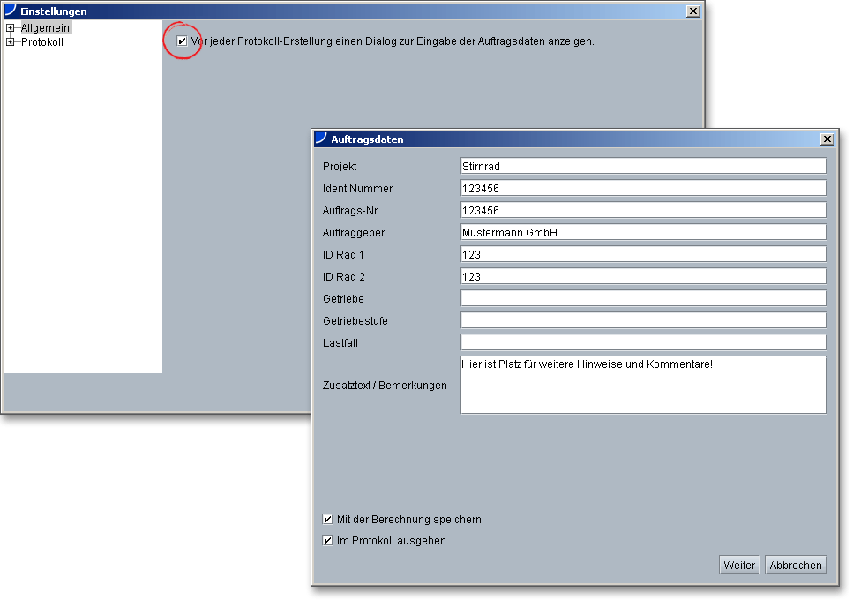Uncheck Mit der Berechnung speichern
Viewport: 853px width, 600px height.
click(x=328, y=520)
